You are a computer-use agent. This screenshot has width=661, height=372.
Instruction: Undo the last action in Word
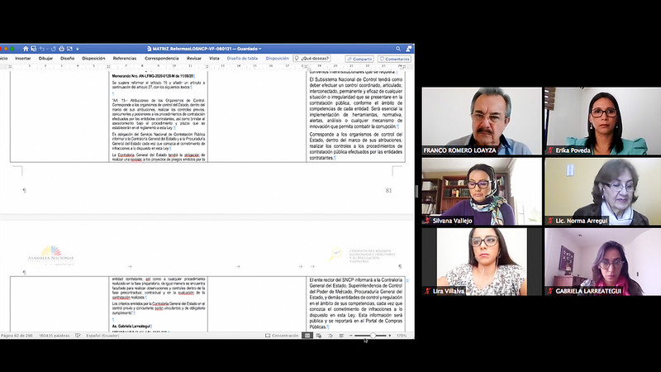[x=42, y=49]
